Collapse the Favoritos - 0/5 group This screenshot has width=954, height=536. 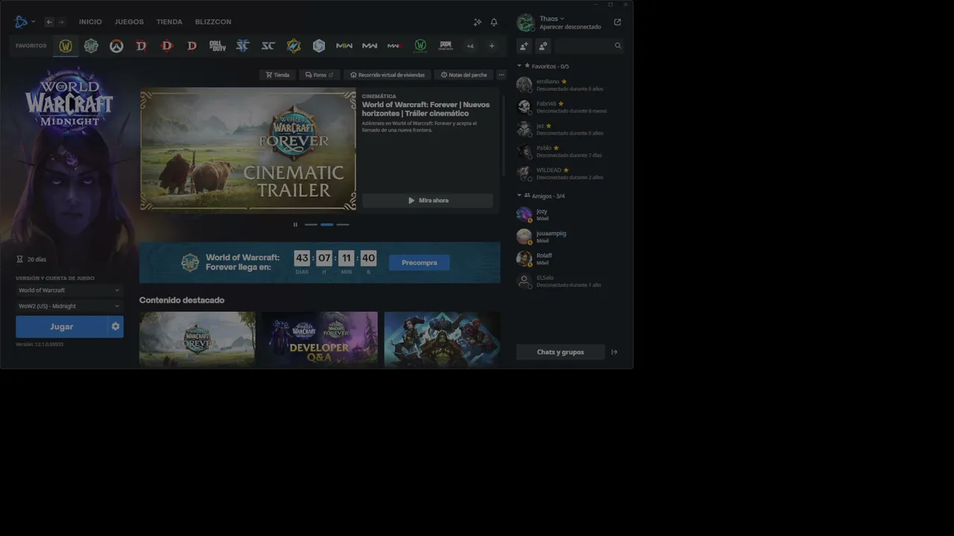coord(519,66)
